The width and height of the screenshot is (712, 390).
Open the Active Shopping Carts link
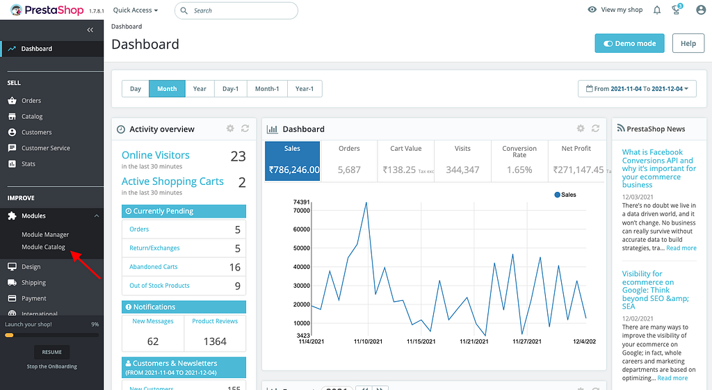(172, 181)
